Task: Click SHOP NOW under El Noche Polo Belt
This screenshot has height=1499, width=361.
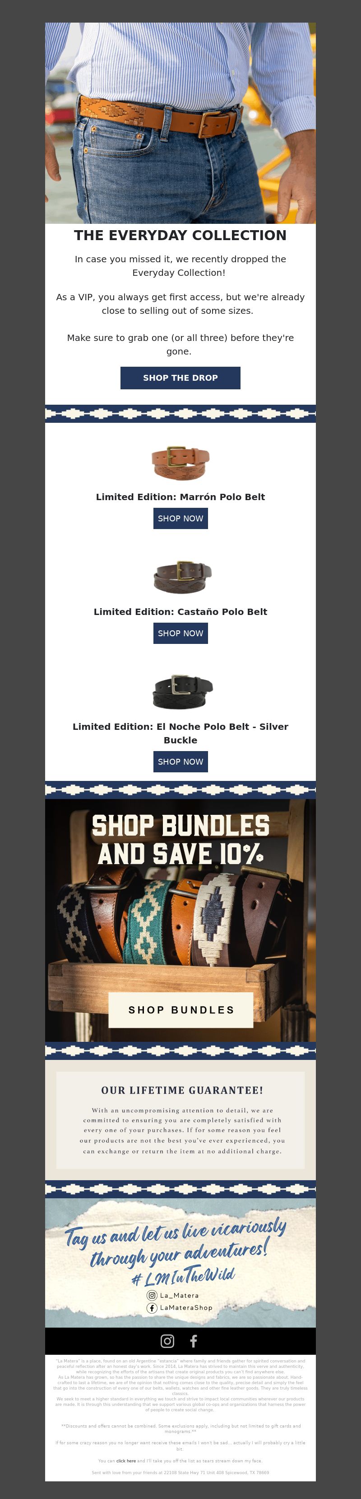Action: (x=180, y=761)
